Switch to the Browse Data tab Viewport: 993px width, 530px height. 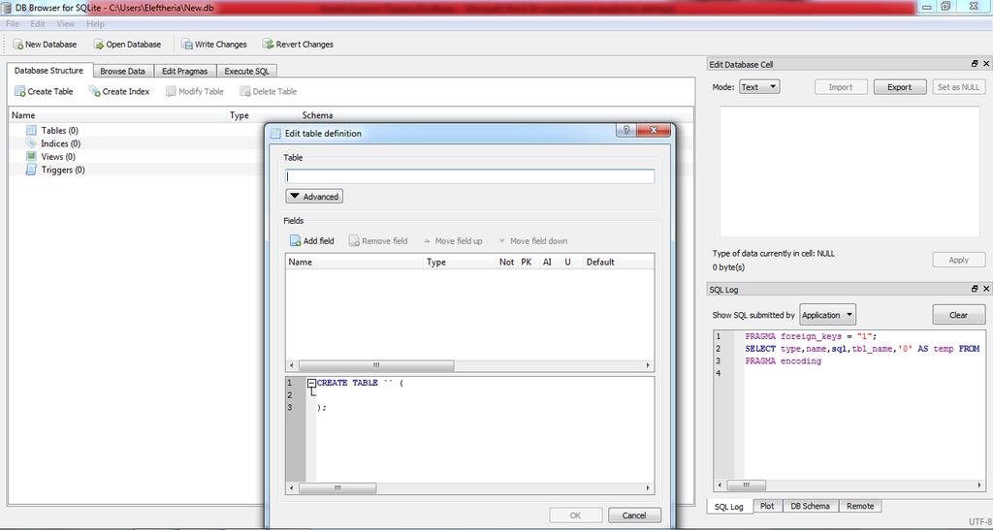pyautogui.click(x=123, y=72)
